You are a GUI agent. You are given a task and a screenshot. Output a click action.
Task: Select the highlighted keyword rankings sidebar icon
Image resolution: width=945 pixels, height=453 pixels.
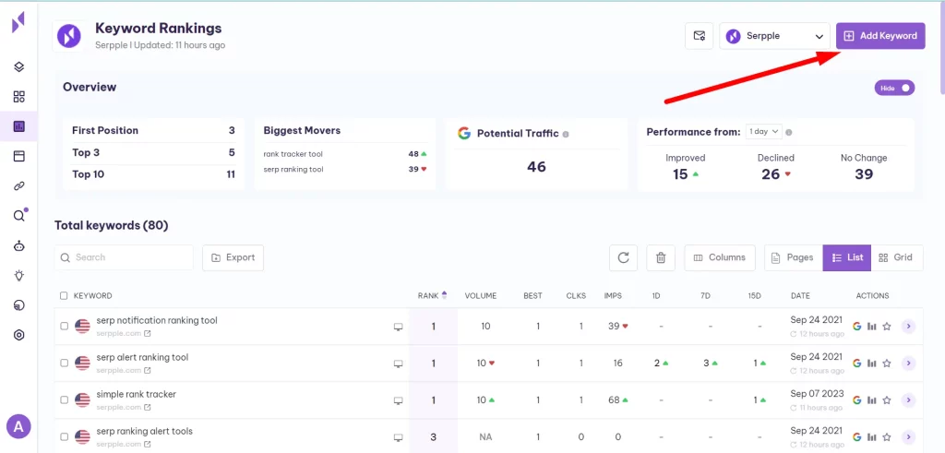(x=19, y=126)
